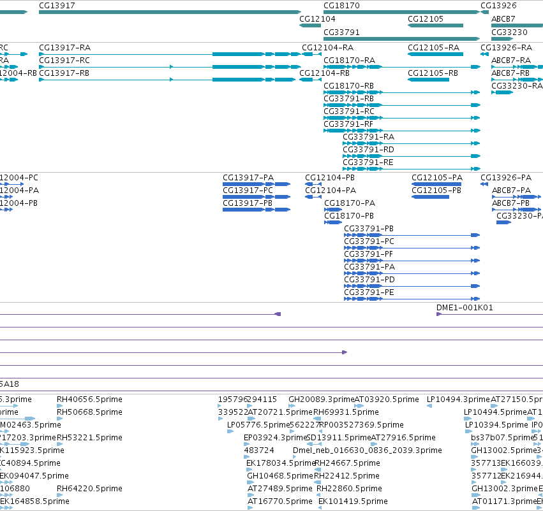Click the CG33791-PE protein label

pyautogui.click(x=369, y=292)
